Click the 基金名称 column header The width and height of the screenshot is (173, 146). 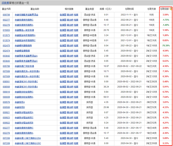[35, 9]
